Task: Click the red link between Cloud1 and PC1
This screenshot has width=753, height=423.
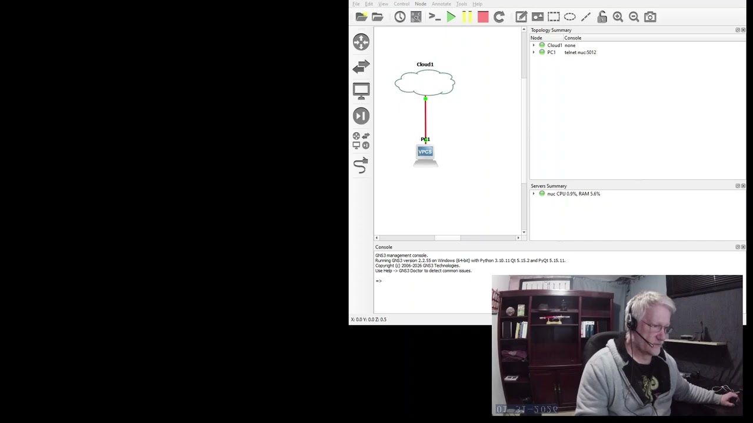Action: [x=425, y=119]
